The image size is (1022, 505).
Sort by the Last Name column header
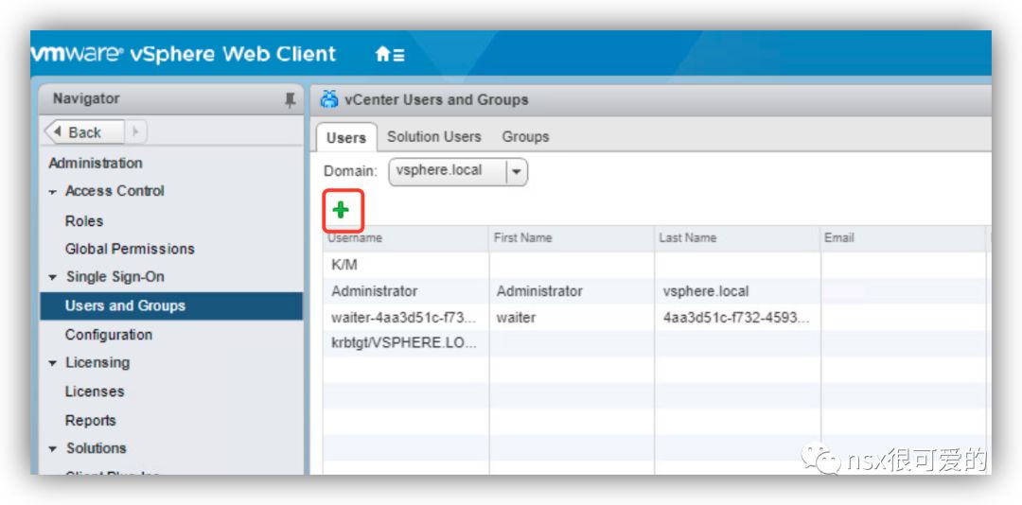737,237
